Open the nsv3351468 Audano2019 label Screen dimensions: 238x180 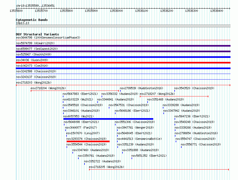click(x=166, y=99)
